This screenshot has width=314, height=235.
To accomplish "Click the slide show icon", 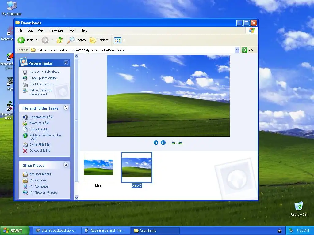I will (x=25, y=72).
